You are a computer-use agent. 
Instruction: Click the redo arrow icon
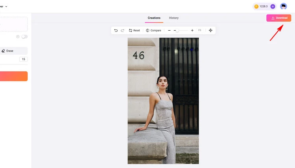click(122, 30)
